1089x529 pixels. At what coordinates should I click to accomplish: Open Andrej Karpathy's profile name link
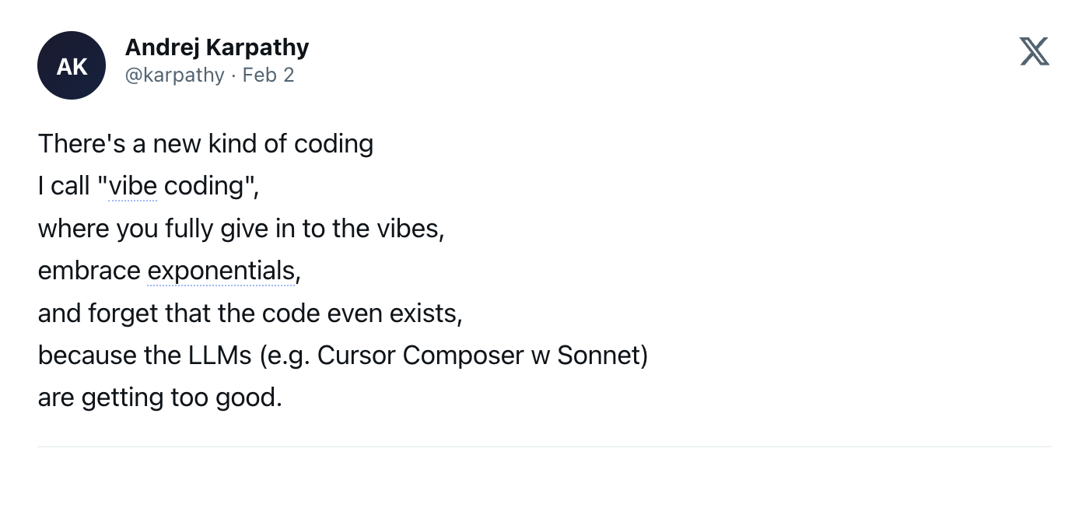tap(217, 47)
